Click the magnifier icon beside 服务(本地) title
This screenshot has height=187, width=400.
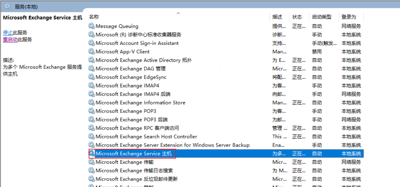pyautogui.click(x=8, y=6)
